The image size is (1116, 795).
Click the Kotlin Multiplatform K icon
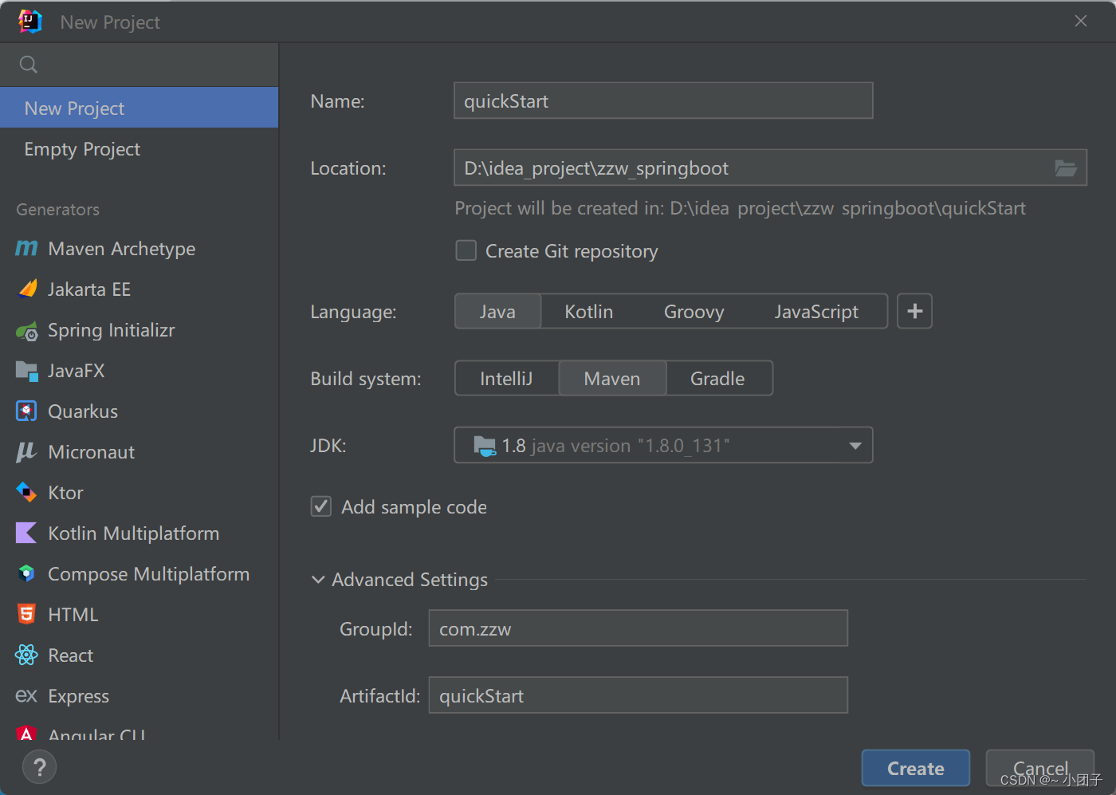(x=26, y=533)
